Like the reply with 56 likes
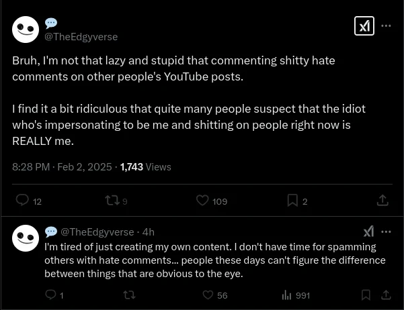Image resolution: width=404 pixels, height=310 pixels. point(208,295)
